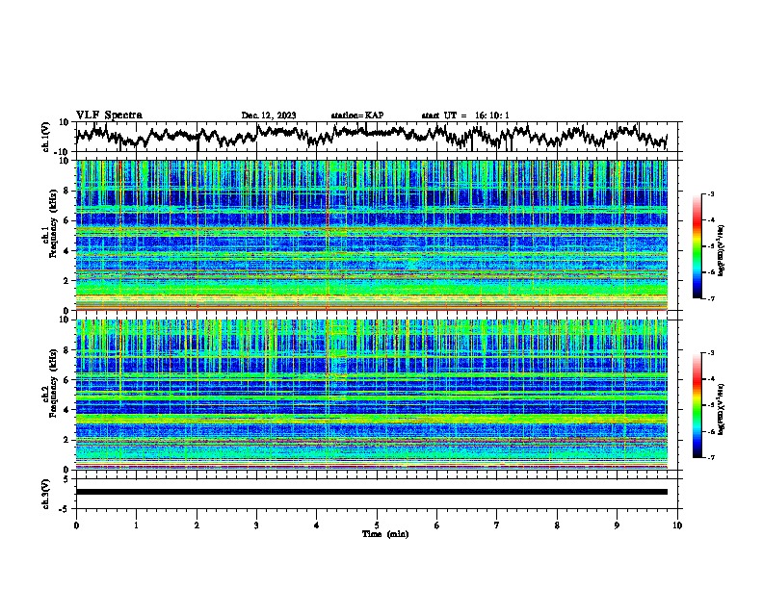The width and height of the screenshot is (763, 589).
Task: Click the ch.1 color scale "-3" label
Action: click(x=711, y=194)
